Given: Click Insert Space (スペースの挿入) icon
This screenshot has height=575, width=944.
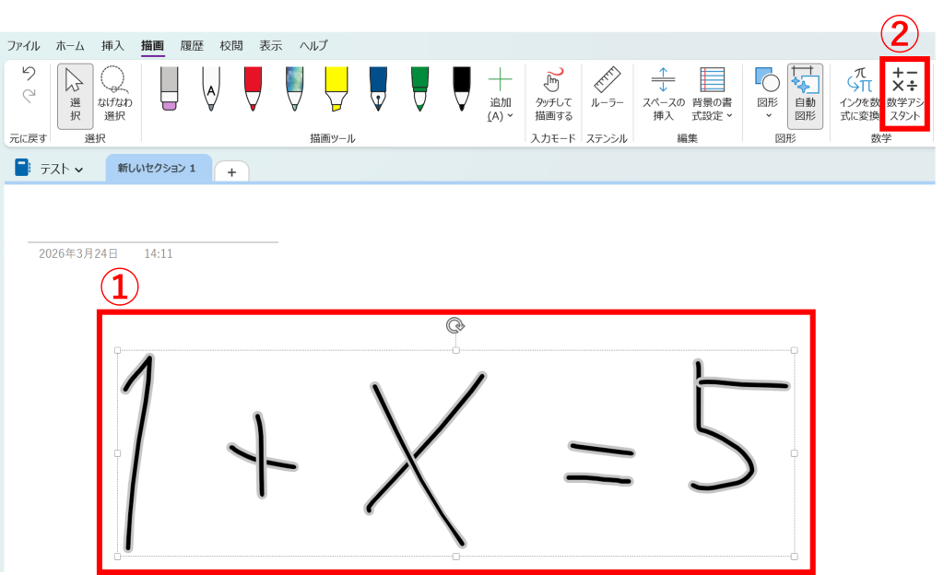Looking at the screenshot, I should pyautogui.click(x=663, y=95).
